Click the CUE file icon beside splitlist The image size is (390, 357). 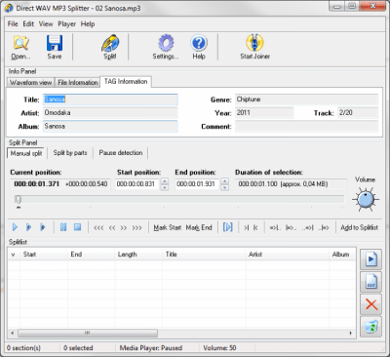371,282
